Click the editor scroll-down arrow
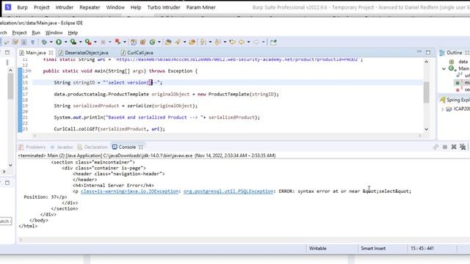Viewport: 470px width, 264px height. (x=426, y=129)
